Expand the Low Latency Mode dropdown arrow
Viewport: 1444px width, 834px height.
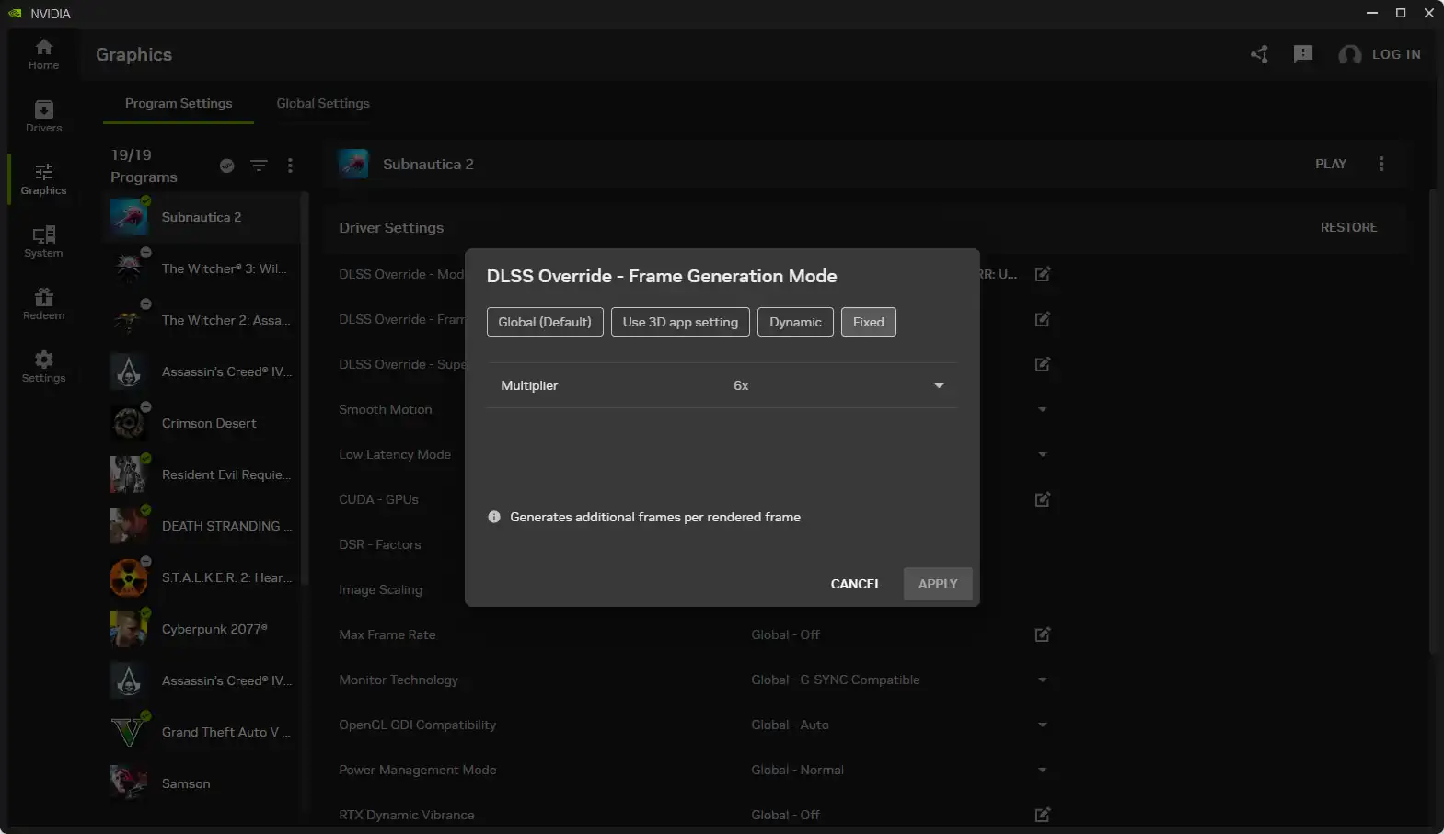click(x=1042, y=454)
